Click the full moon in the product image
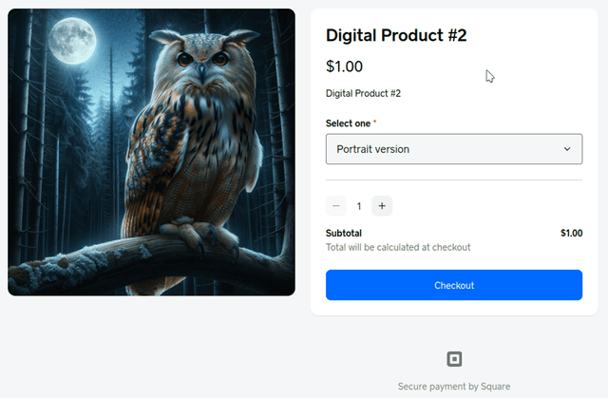This screenshot has width=608, height=398. 71,38
